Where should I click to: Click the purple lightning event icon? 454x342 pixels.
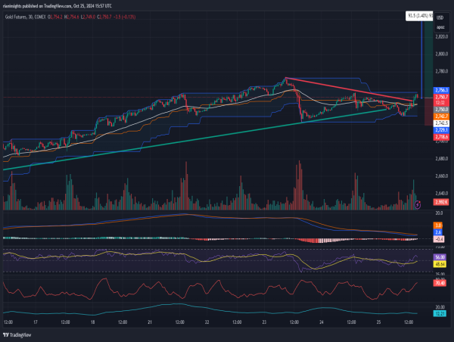click(x=417, y=205)
